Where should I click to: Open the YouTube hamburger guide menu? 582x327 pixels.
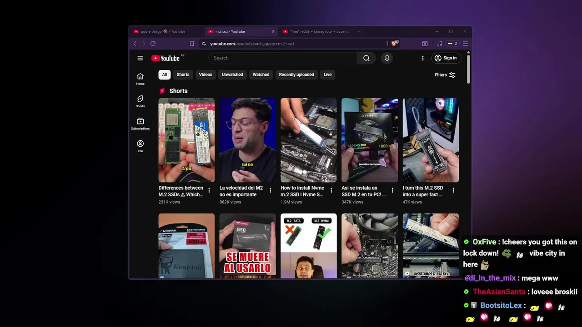tap(140, 58)
